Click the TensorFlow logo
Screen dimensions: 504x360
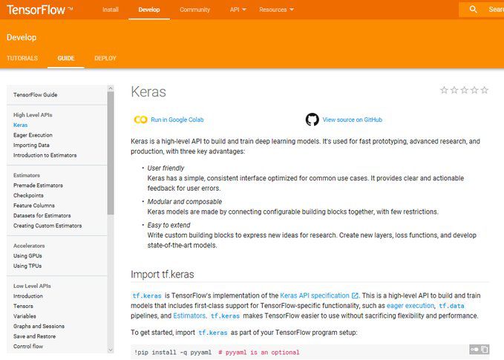(x=39, y=10)
